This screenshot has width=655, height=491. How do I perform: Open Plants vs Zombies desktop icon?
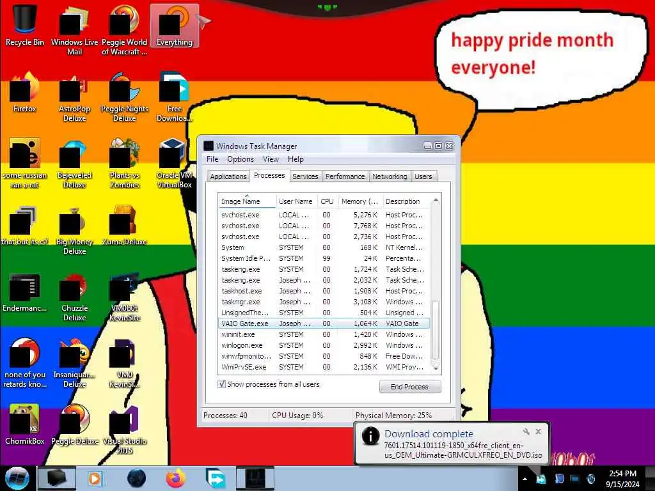(125, 164)
